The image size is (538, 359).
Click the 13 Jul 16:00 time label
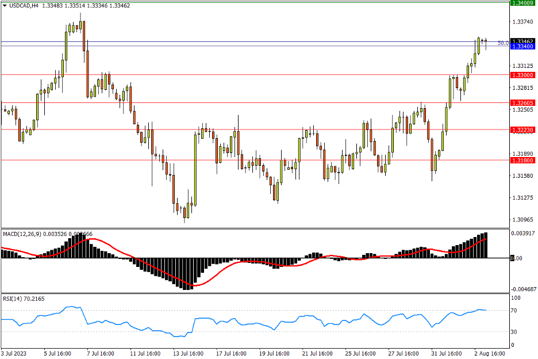point(189,353)
